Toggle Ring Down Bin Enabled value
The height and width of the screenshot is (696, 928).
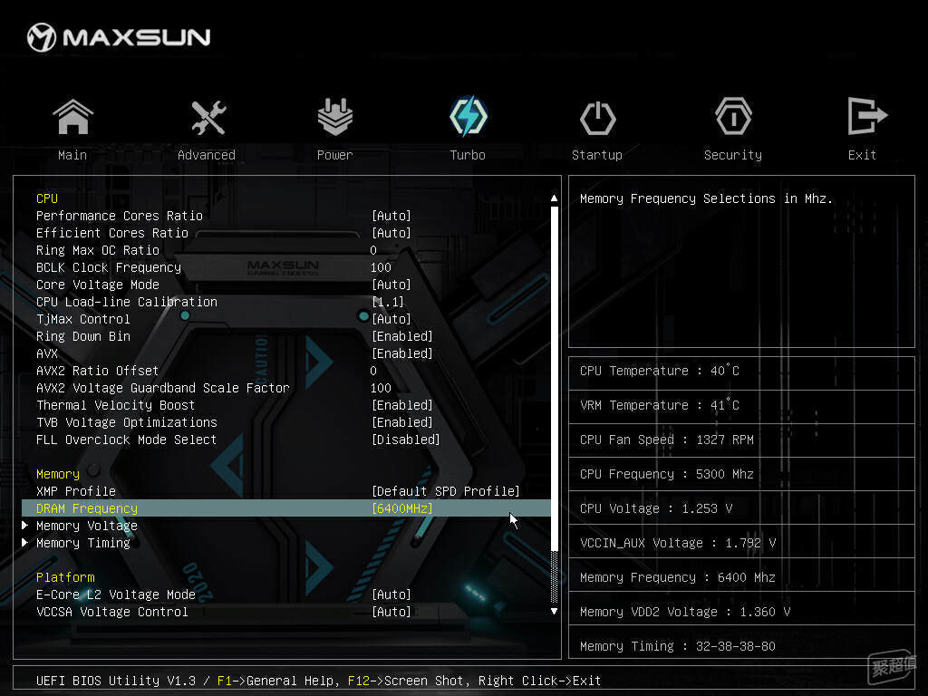(x=401, y=336)
